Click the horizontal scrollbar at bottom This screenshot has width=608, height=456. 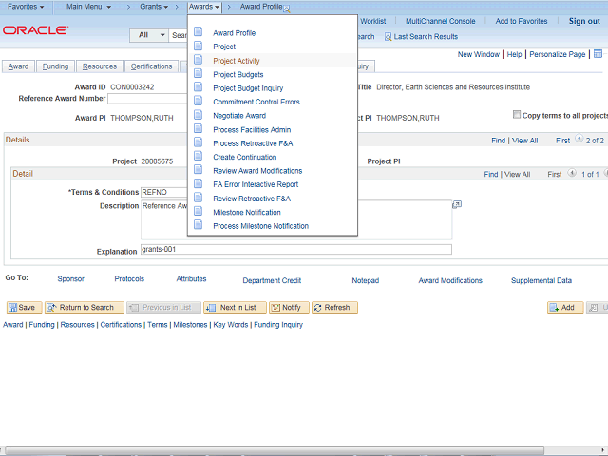coord(275,449)
